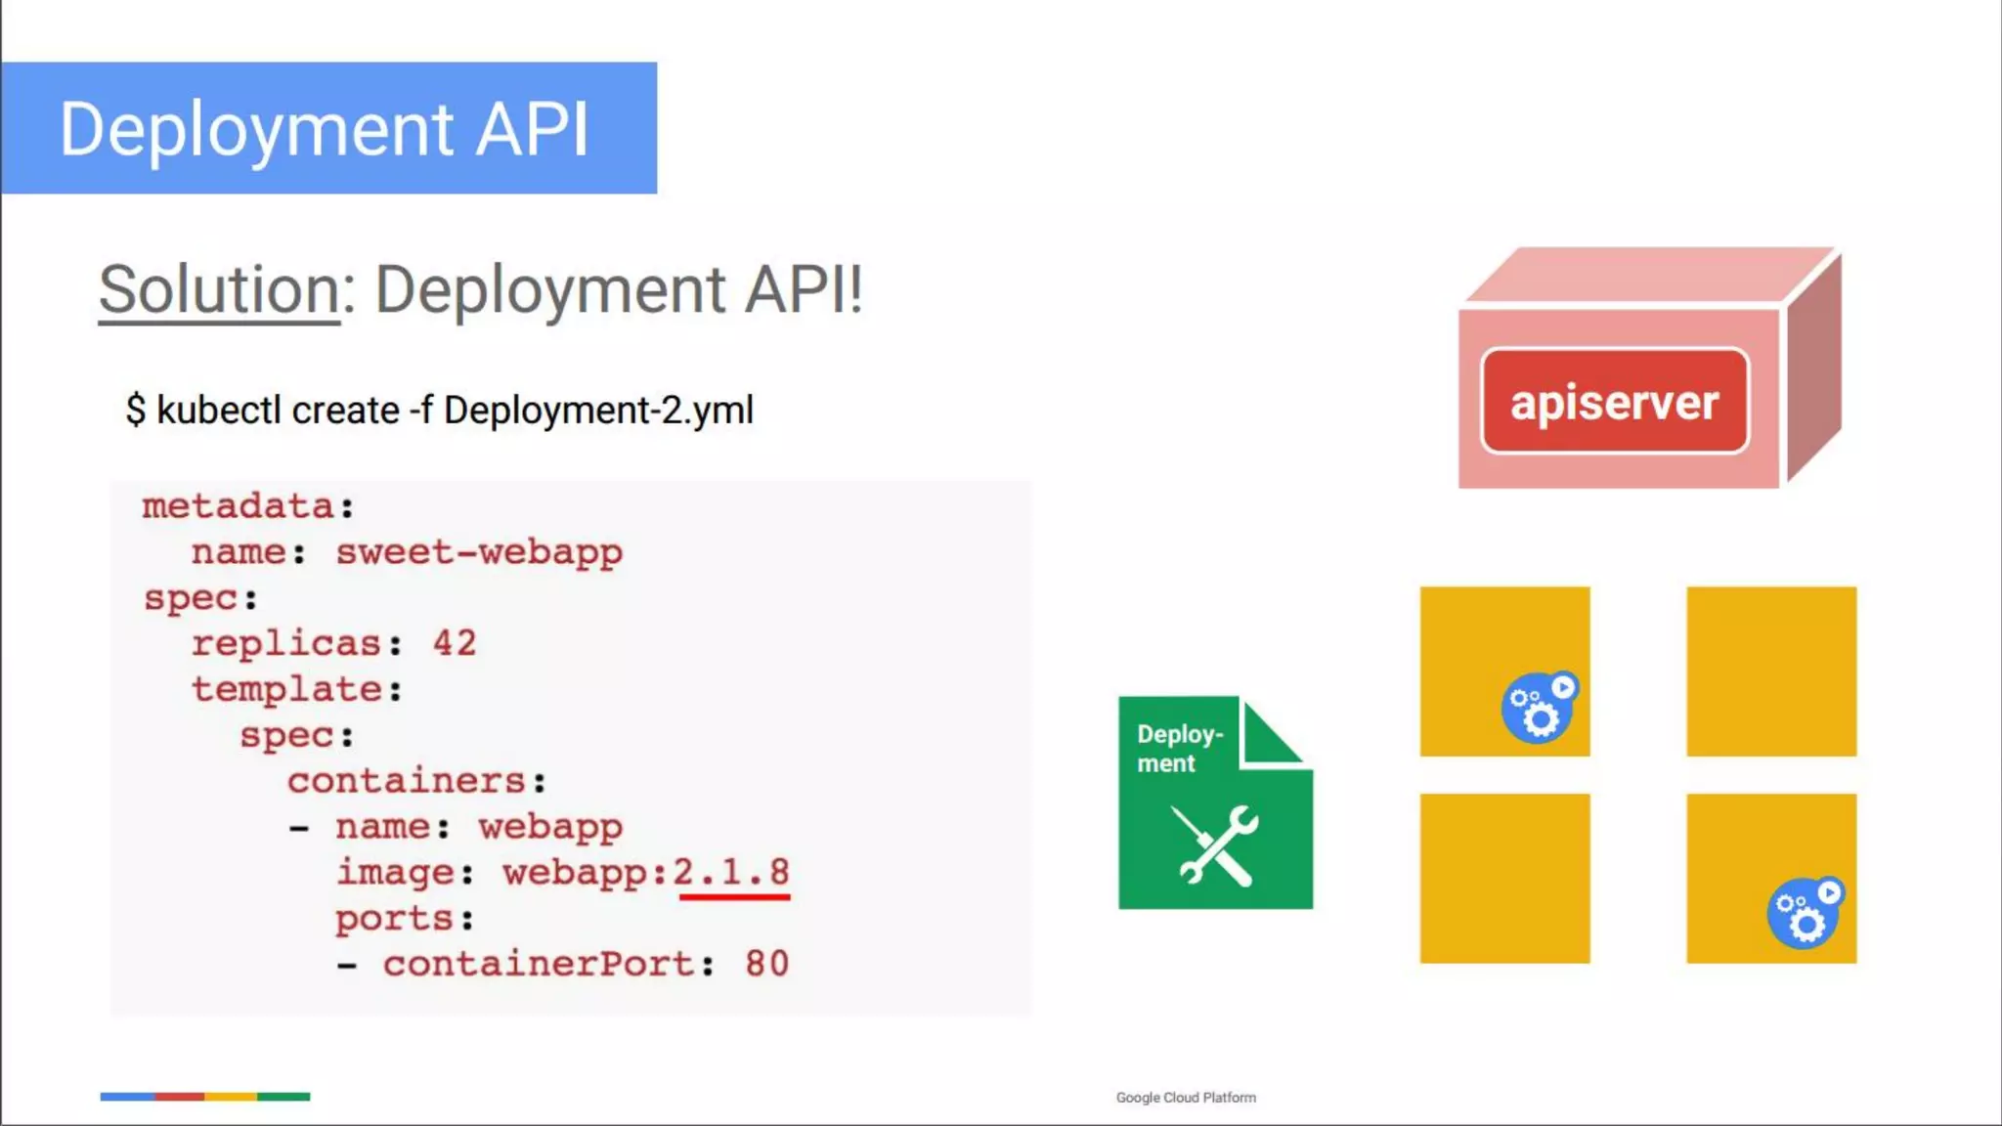The width and height of the screenshot is (2002, 1126).
Task: Click the blue Deployment API title banner
Action: coord(327,128)
